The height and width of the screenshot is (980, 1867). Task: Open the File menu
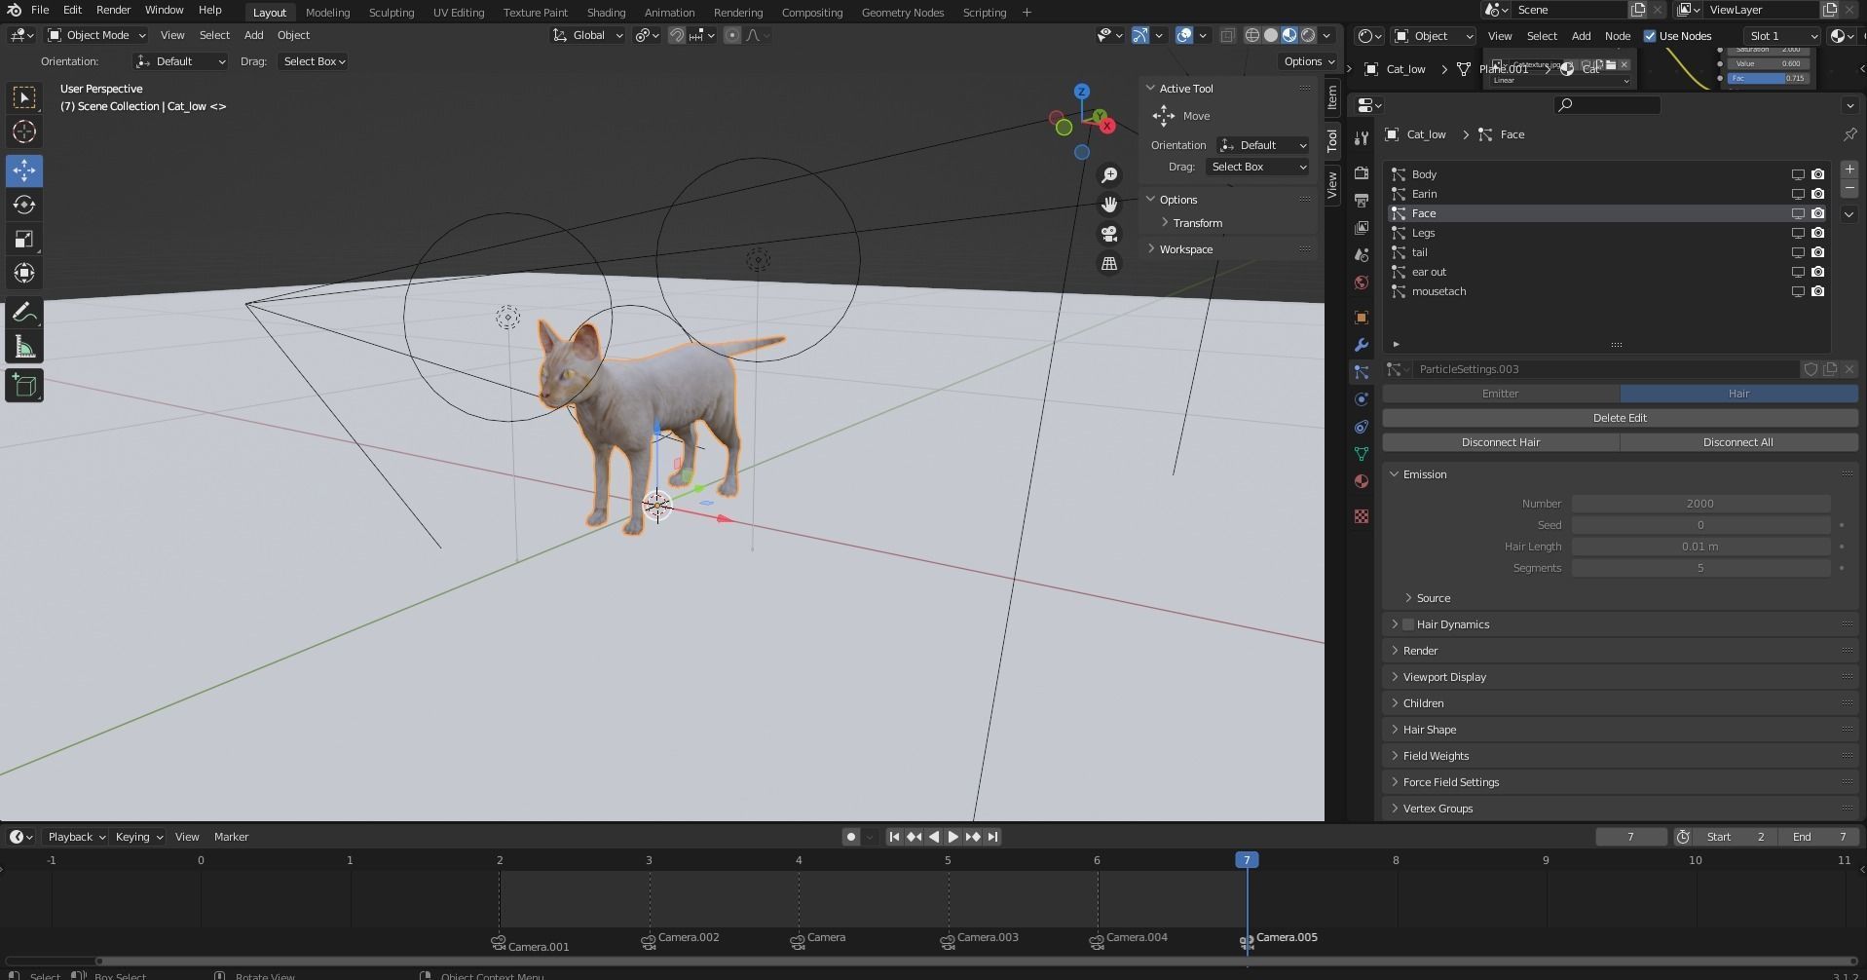coord(40,10)
